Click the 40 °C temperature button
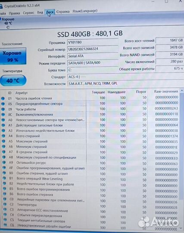The image size is (184, 233). [13, 81]
